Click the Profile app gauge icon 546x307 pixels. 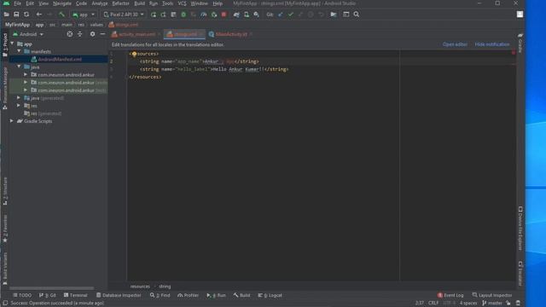point(204,14)
